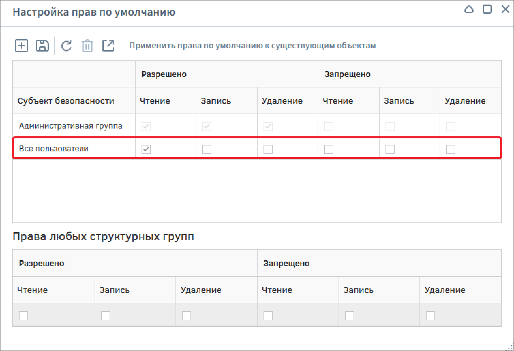The width and height of the screenshot is (514, 351).
Task: Collapse the dialog using the up-arrow icon
Action: (469, 9)
